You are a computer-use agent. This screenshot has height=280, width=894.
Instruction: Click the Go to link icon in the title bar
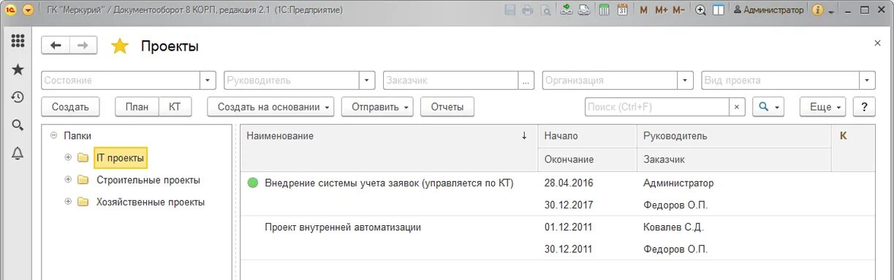pos(584,10)
